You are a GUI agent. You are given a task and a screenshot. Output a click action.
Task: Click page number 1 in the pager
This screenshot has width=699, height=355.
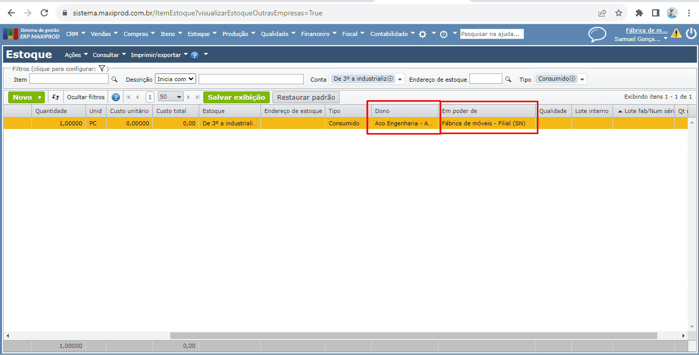tap(150, 97)
